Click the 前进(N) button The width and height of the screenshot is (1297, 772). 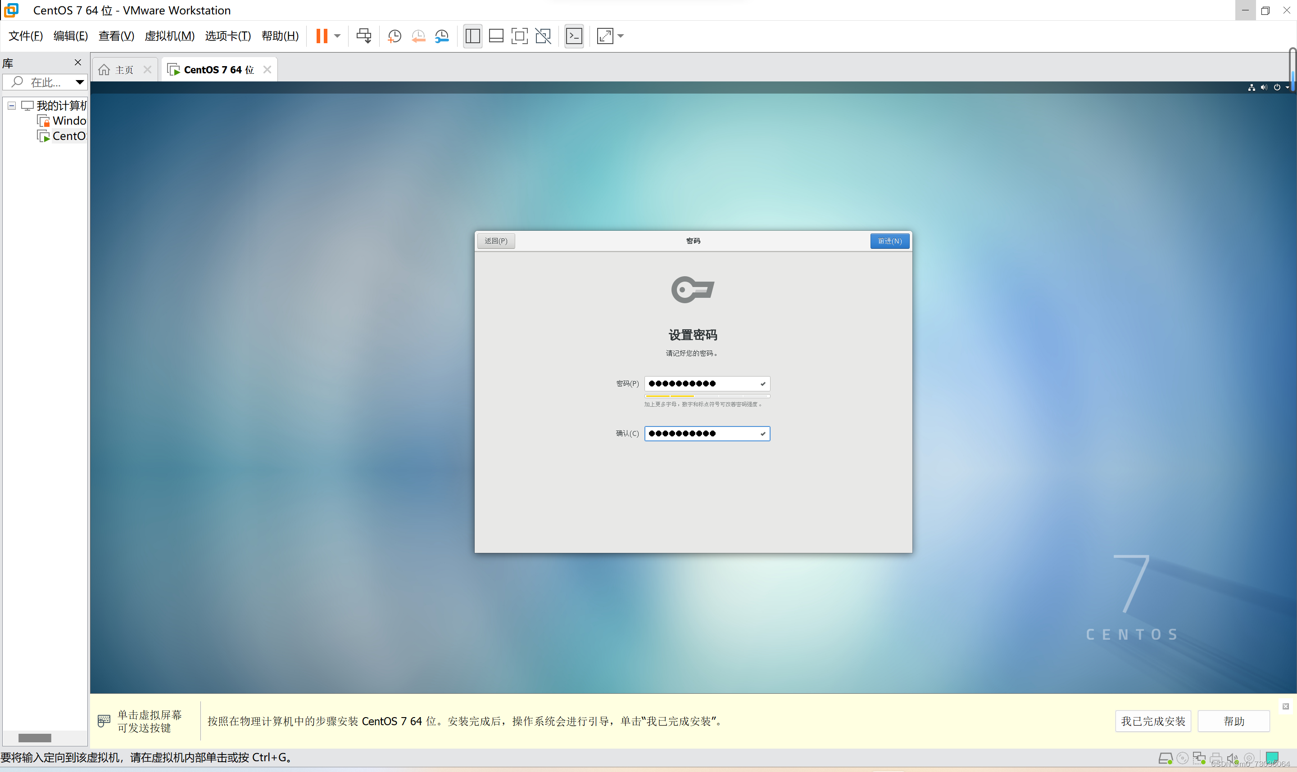point(889,241)
